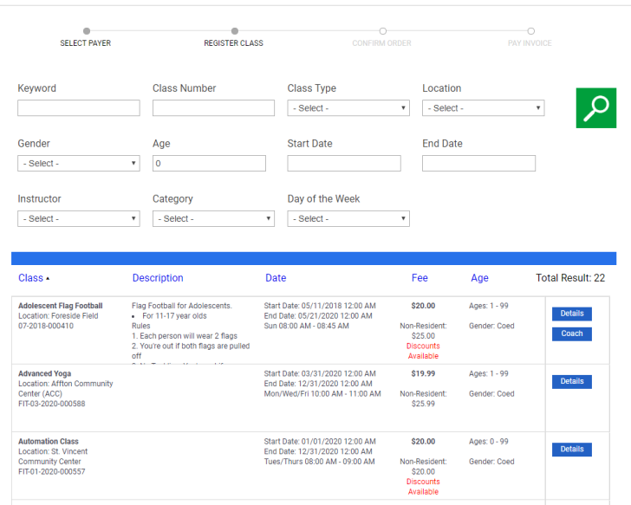This screenshot has width=631, height=505.
Task: Show Details for Automation Class
Action: click(571, 450)
